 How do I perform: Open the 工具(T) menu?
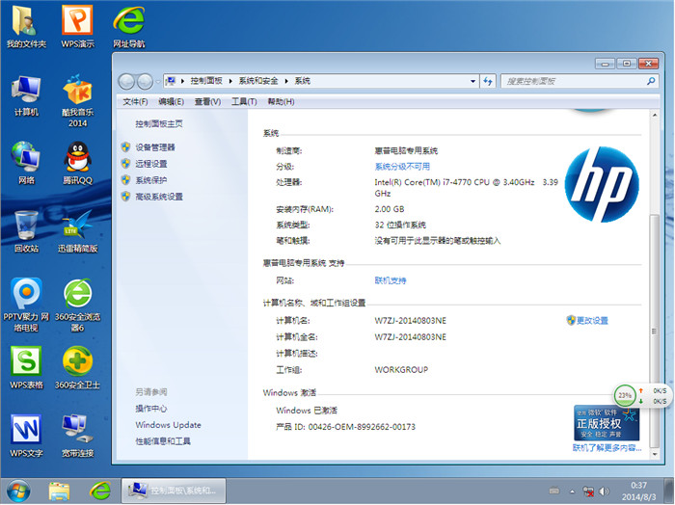[x=244, y=102]
